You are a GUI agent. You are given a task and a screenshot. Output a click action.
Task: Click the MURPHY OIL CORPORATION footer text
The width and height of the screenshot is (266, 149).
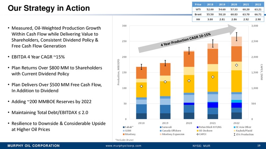point(34,146)
